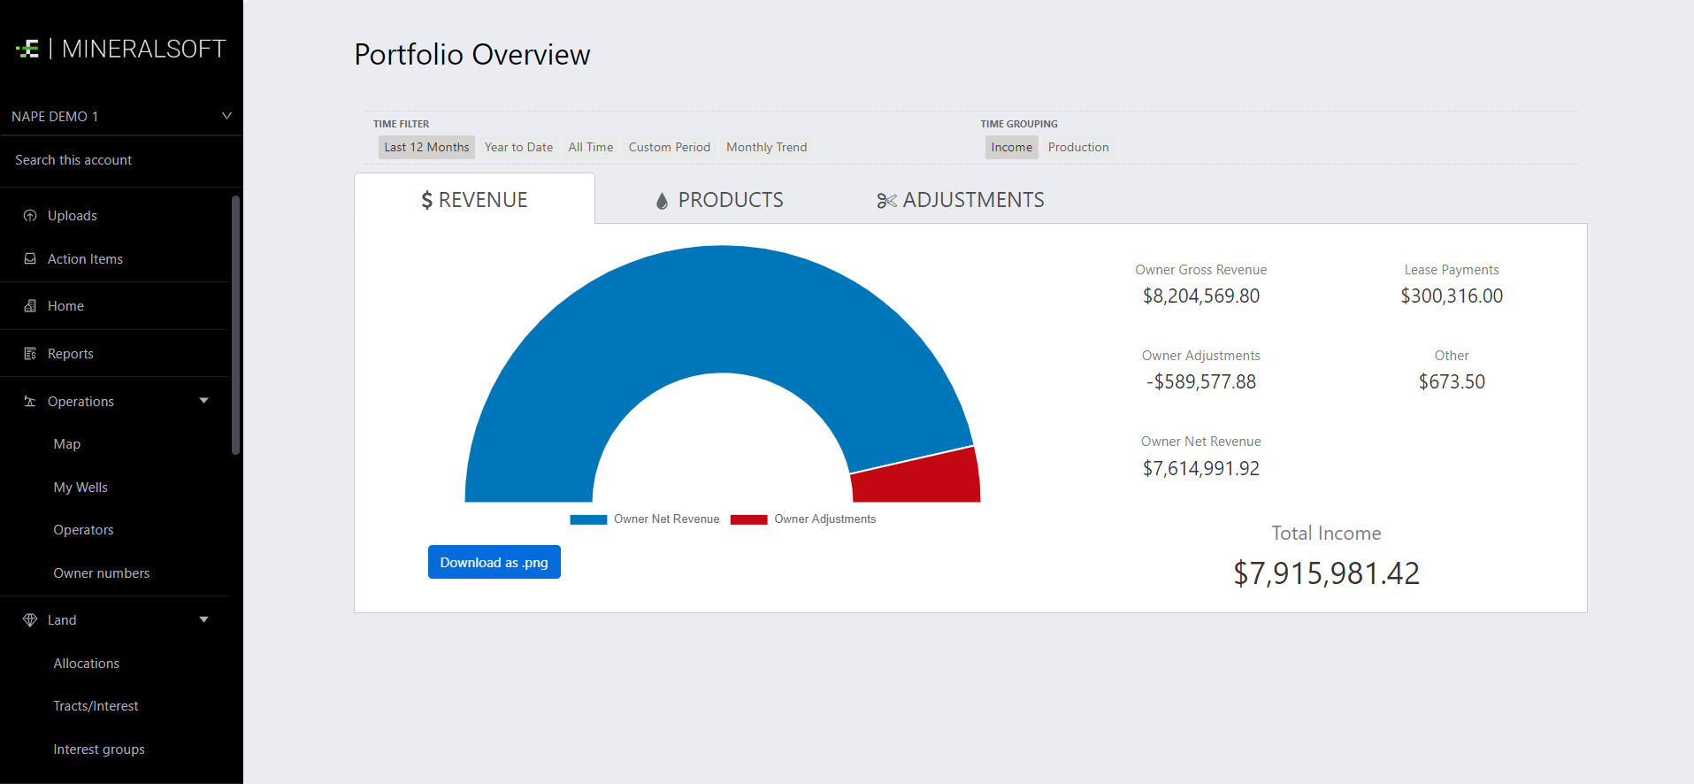Viewport: 1694px width, 784px height.
Task: Choose the Year to Date filter
Action: 518,147
